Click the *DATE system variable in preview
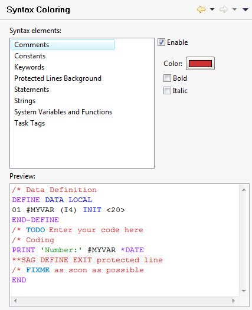 (132, 250)
